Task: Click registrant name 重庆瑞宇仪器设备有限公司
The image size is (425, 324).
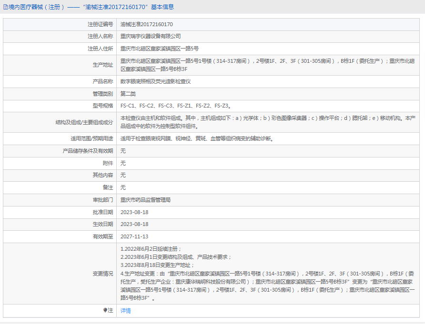Action: [151, 36]
